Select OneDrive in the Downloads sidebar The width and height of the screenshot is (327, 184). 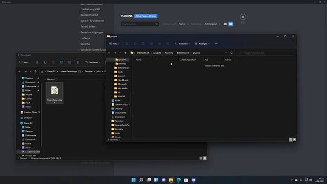tap(27, 118)
